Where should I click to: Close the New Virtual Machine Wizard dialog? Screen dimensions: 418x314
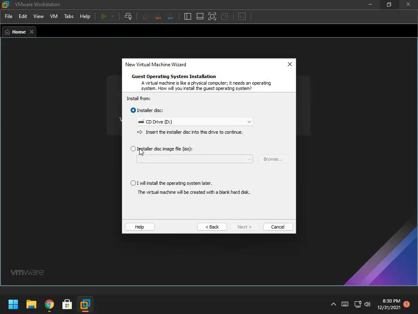[290, 64]
